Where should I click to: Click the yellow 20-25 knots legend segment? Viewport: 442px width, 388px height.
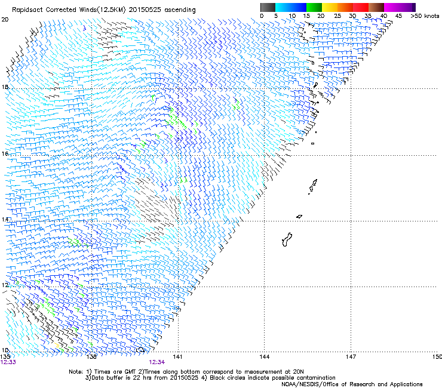330,7
